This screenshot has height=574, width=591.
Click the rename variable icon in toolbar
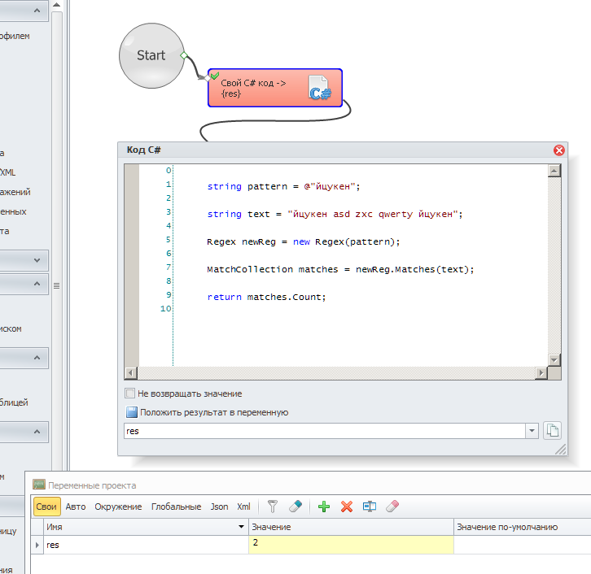click(x=370, y=507)
